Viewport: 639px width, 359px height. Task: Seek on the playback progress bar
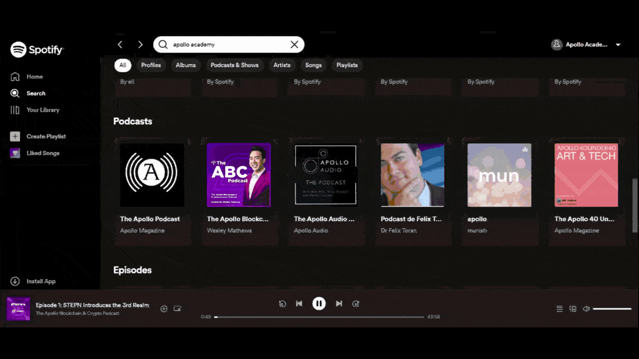coord(319,317)
